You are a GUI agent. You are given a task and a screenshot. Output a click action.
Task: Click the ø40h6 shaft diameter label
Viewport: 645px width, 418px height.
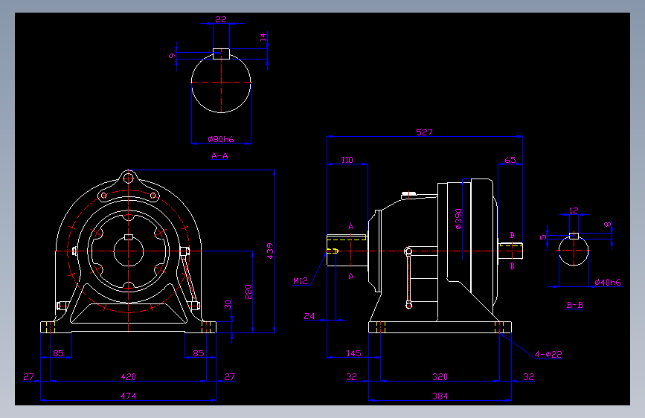[608, 282]
